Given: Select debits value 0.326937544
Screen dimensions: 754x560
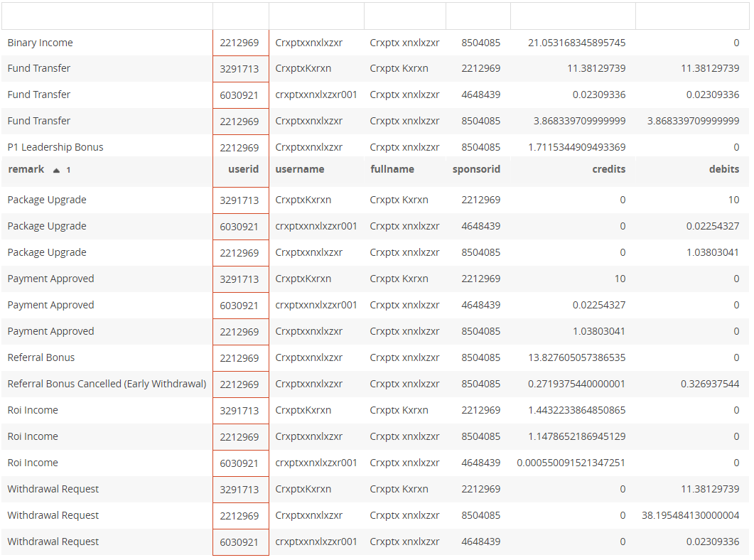Looking at the screenshot, I should coord(709,384).
